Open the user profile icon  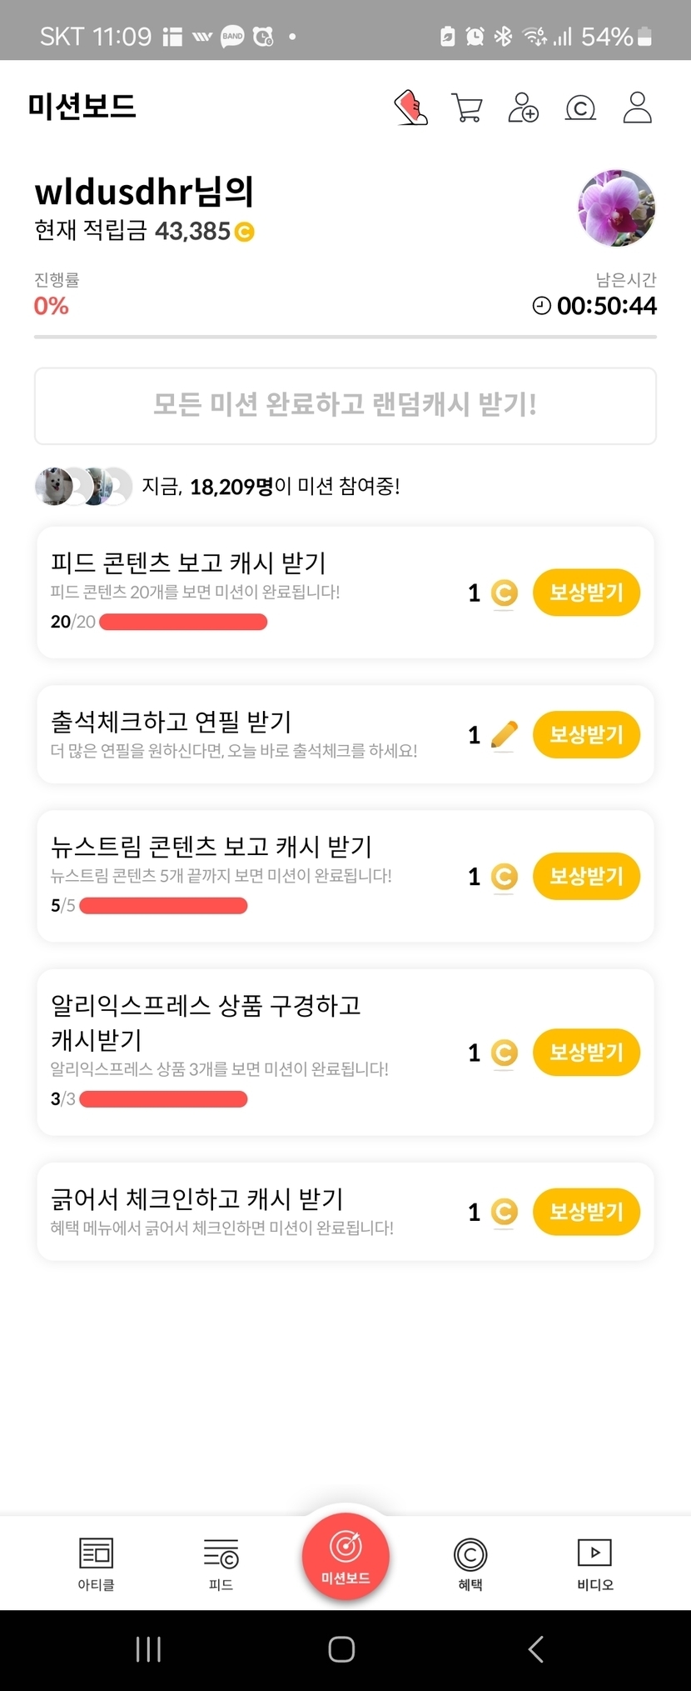pyautogui.click(x=637, y=108)
